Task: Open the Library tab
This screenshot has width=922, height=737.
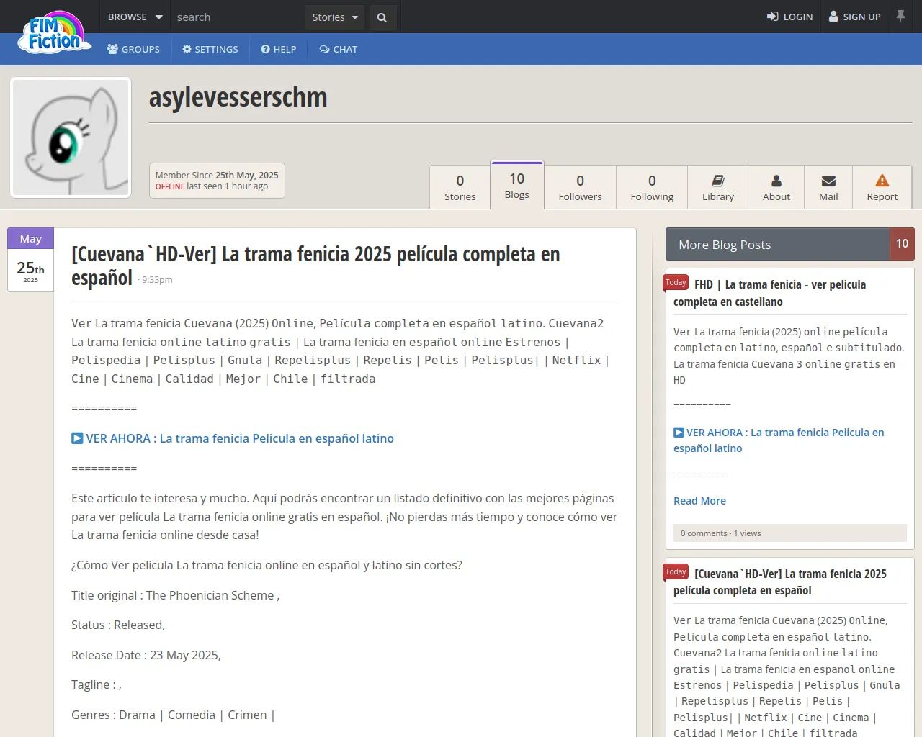Action: coord(718,187)
